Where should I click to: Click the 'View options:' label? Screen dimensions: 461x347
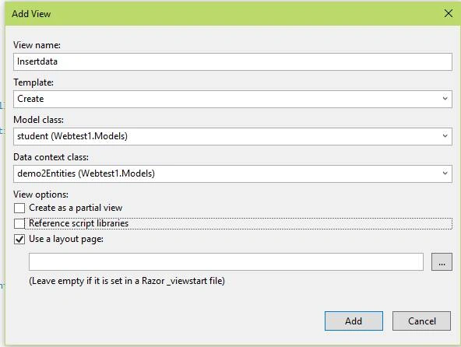(40, 195)
